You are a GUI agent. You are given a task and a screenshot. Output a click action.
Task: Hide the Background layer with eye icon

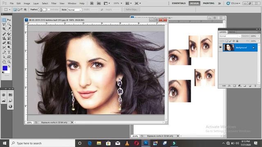pos(220,47)
